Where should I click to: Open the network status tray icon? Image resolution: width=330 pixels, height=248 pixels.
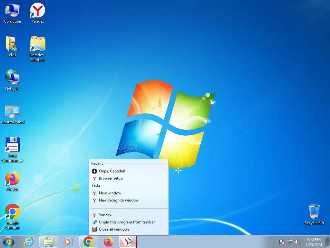pos(290,242)
